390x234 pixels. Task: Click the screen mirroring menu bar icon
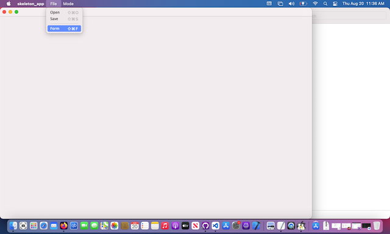(x=280, y=4)
